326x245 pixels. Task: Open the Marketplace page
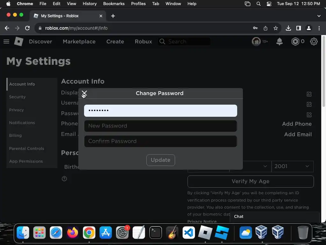79,41
